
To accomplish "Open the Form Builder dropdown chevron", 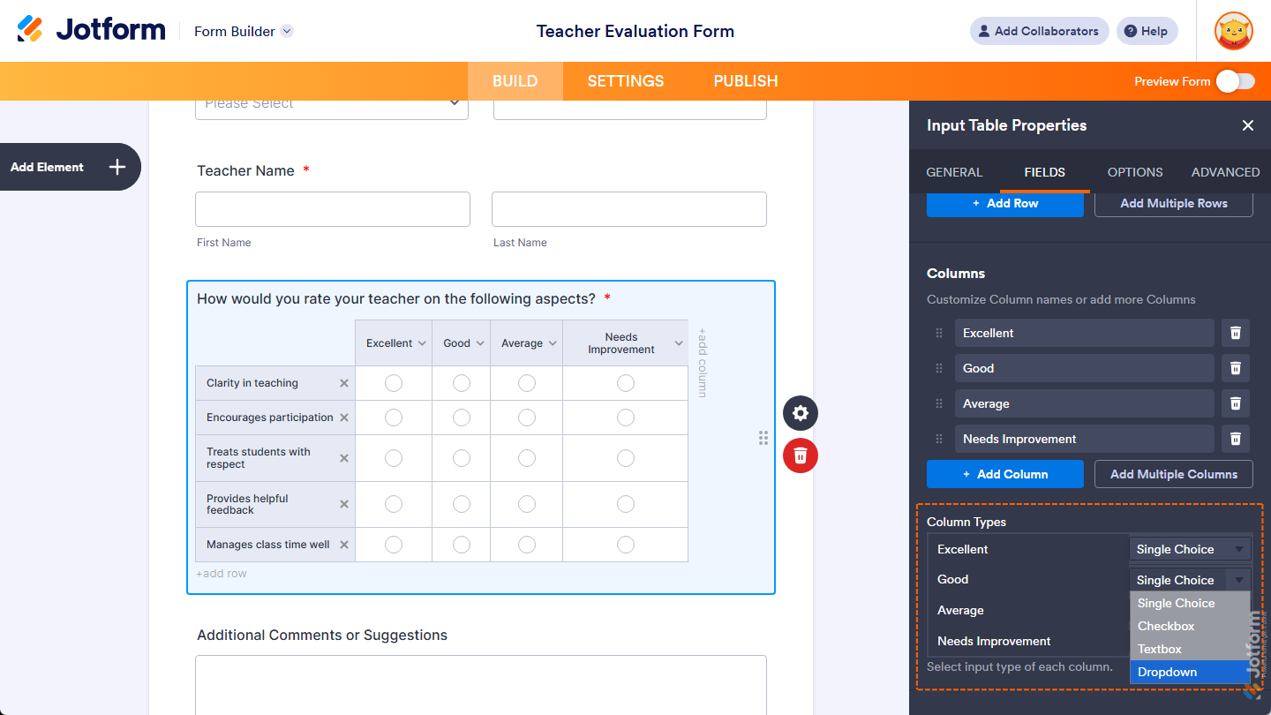I will pos(287,31).
